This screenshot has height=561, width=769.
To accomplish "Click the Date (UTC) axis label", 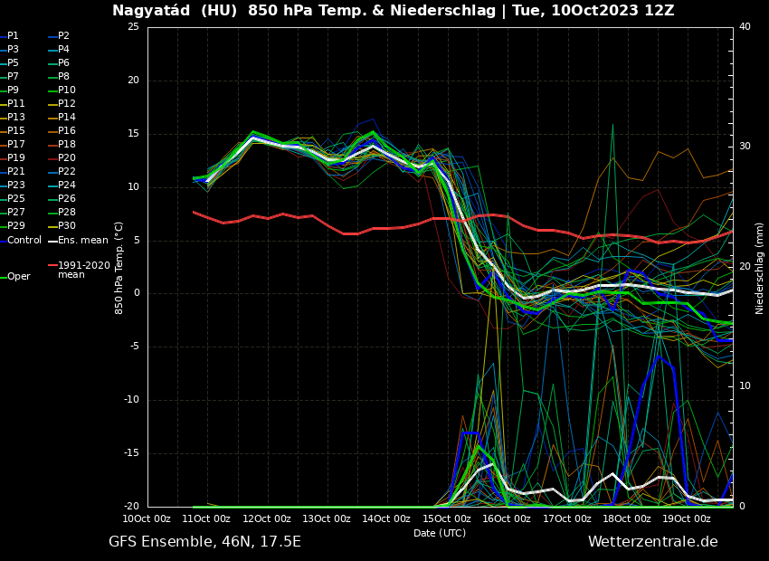I will pos(440,534).
